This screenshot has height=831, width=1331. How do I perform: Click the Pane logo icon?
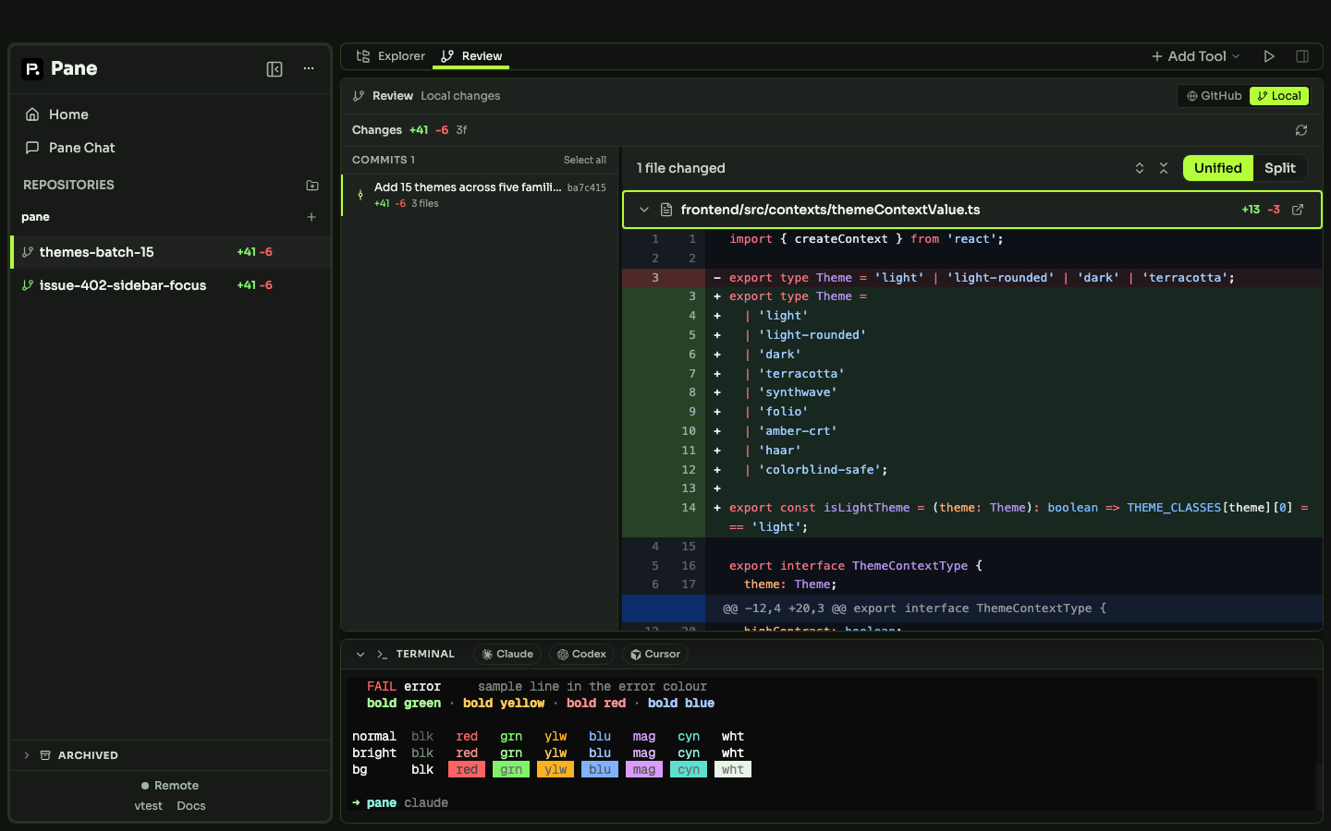click(32, 69)
